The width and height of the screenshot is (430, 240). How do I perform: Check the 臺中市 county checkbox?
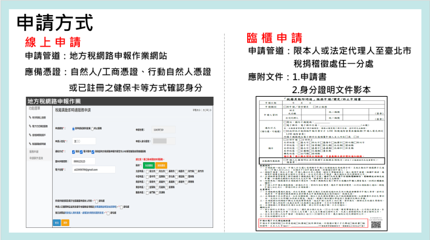147,177
